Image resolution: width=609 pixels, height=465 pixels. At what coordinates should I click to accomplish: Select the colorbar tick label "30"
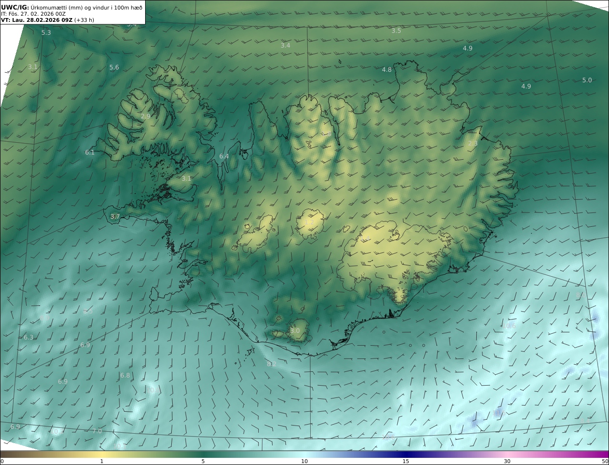pos(507,461)
